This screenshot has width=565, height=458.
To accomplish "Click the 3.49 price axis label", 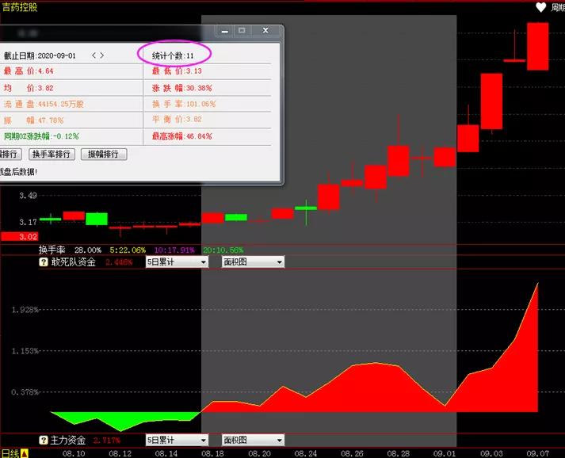I will (x=28, y=196).
